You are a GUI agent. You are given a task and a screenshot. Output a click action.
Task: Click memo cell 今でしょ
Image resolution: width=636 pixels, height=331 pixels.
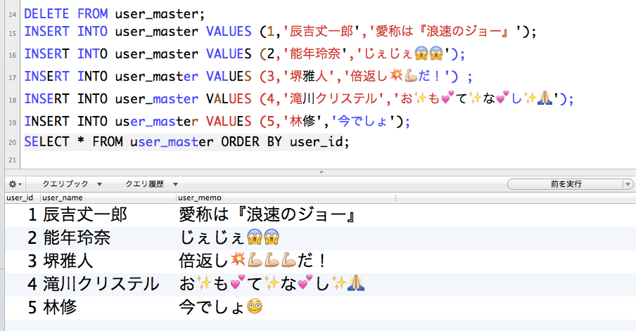click(221, 307)
